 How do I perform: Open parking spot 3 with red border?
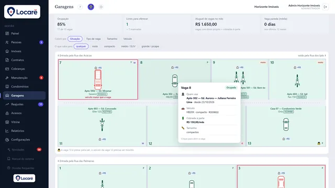click(x=281, y=177)
